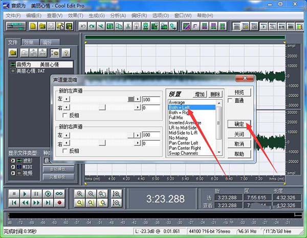Click 删除 to delete the preset

215,94
